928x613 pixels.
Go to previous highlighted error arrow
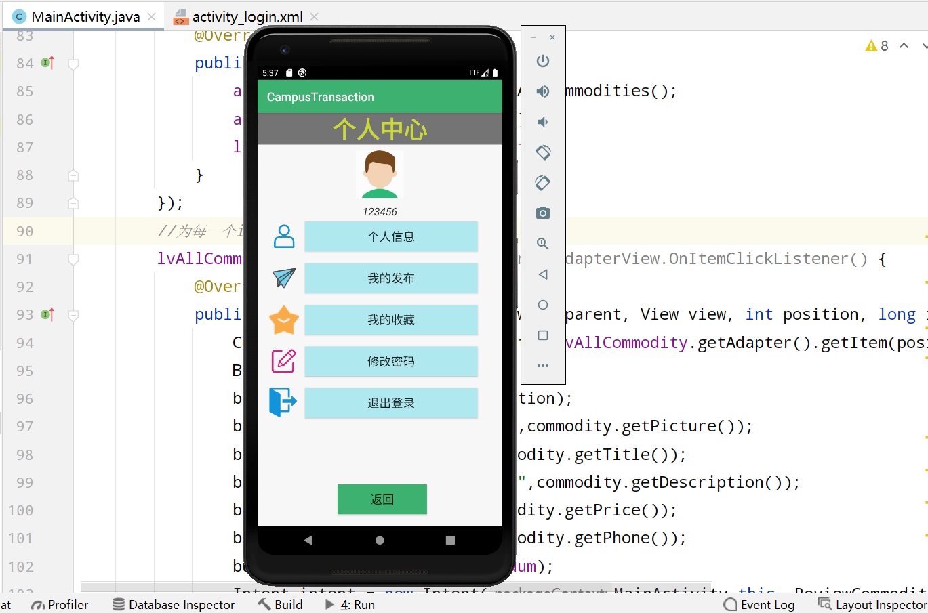(904, 45)
